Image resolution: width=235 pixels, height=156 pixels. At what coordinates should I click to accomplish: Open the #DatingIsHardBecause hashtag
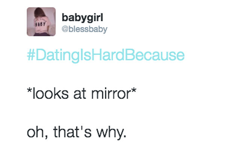coord(106,56)
